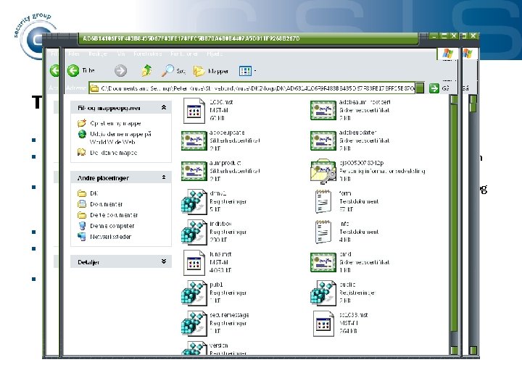Select the adobeupdate certificate icon
Screen dimensions: 522x391
point(194,140)
